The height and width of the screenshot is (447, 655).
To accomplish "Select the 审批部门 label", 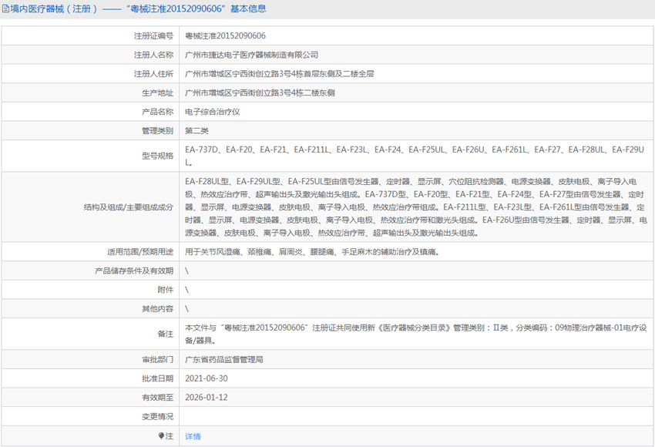I will coord(157,359).
